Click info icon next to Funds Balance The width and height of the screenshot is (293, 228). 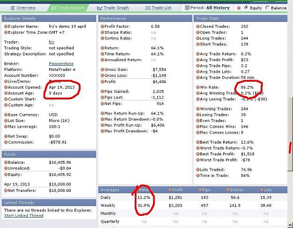pos(6,162)
